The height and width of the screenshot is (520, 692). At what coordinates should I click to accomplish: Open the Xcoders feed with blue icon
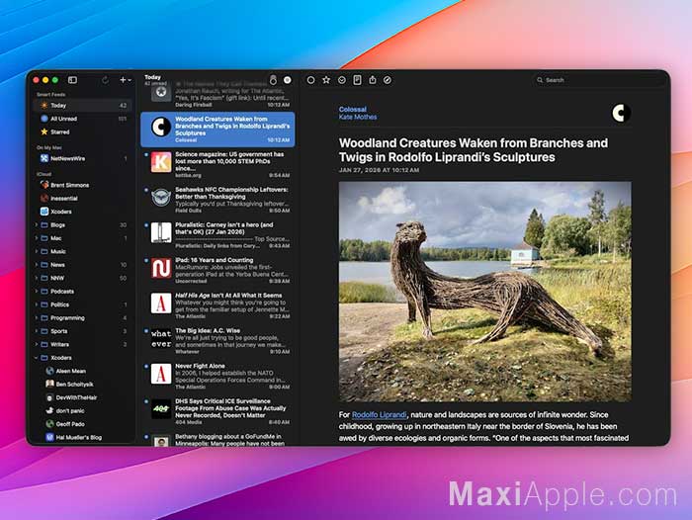(83, 212)
